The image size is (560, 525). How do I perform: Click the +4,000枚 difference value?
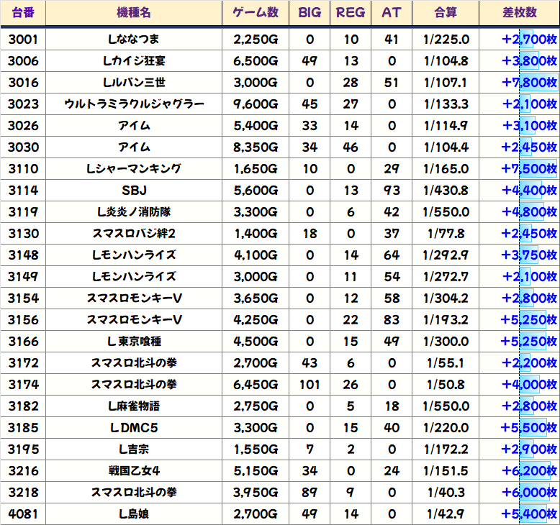point(529,385)
